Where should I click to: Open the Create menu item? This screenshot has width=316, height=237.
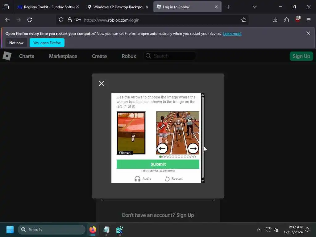coord(99,56)
